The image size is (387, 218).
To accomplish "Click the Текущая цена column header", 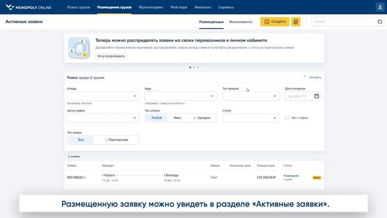I will [x=265, y=165].
